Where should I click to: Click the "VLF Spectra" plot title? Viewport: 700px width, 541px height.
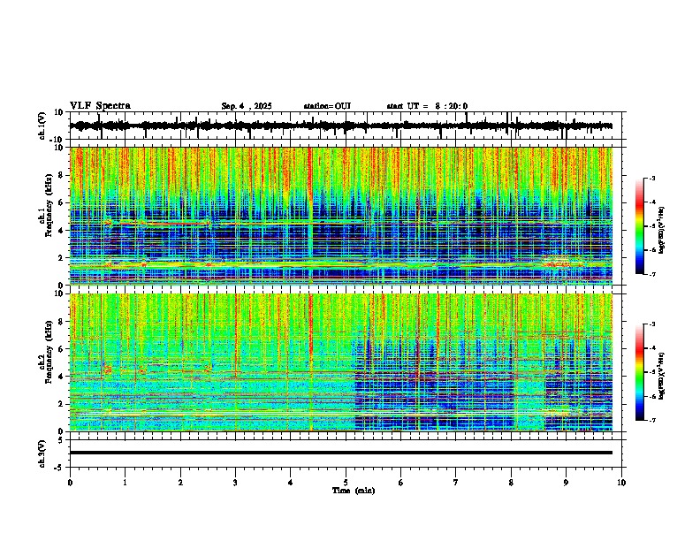[100, 106]
